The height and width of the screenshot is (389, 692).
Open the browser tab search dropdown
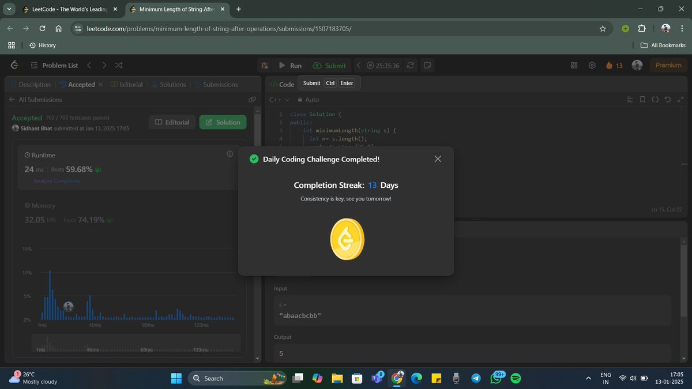(x=9, y=9)
